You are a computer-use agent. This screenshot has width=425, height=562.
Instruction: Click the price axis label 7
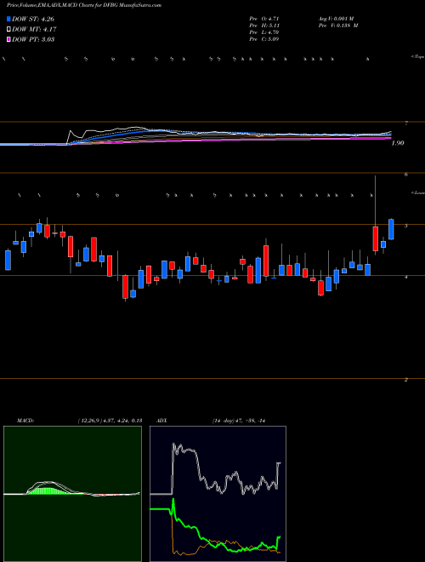(x=406, y=123)
